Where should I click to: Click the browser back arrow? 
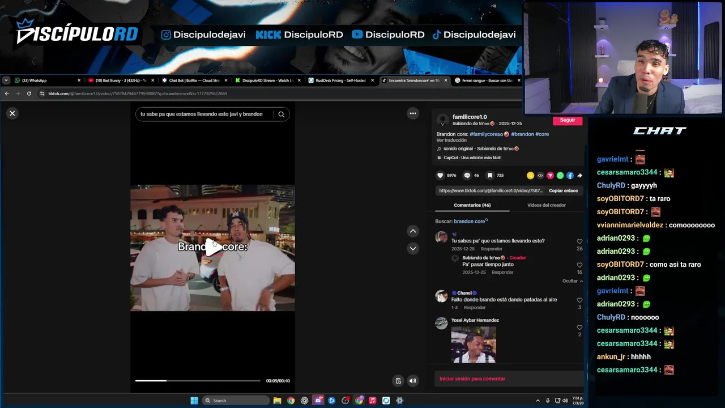click(x=7, y=93)
